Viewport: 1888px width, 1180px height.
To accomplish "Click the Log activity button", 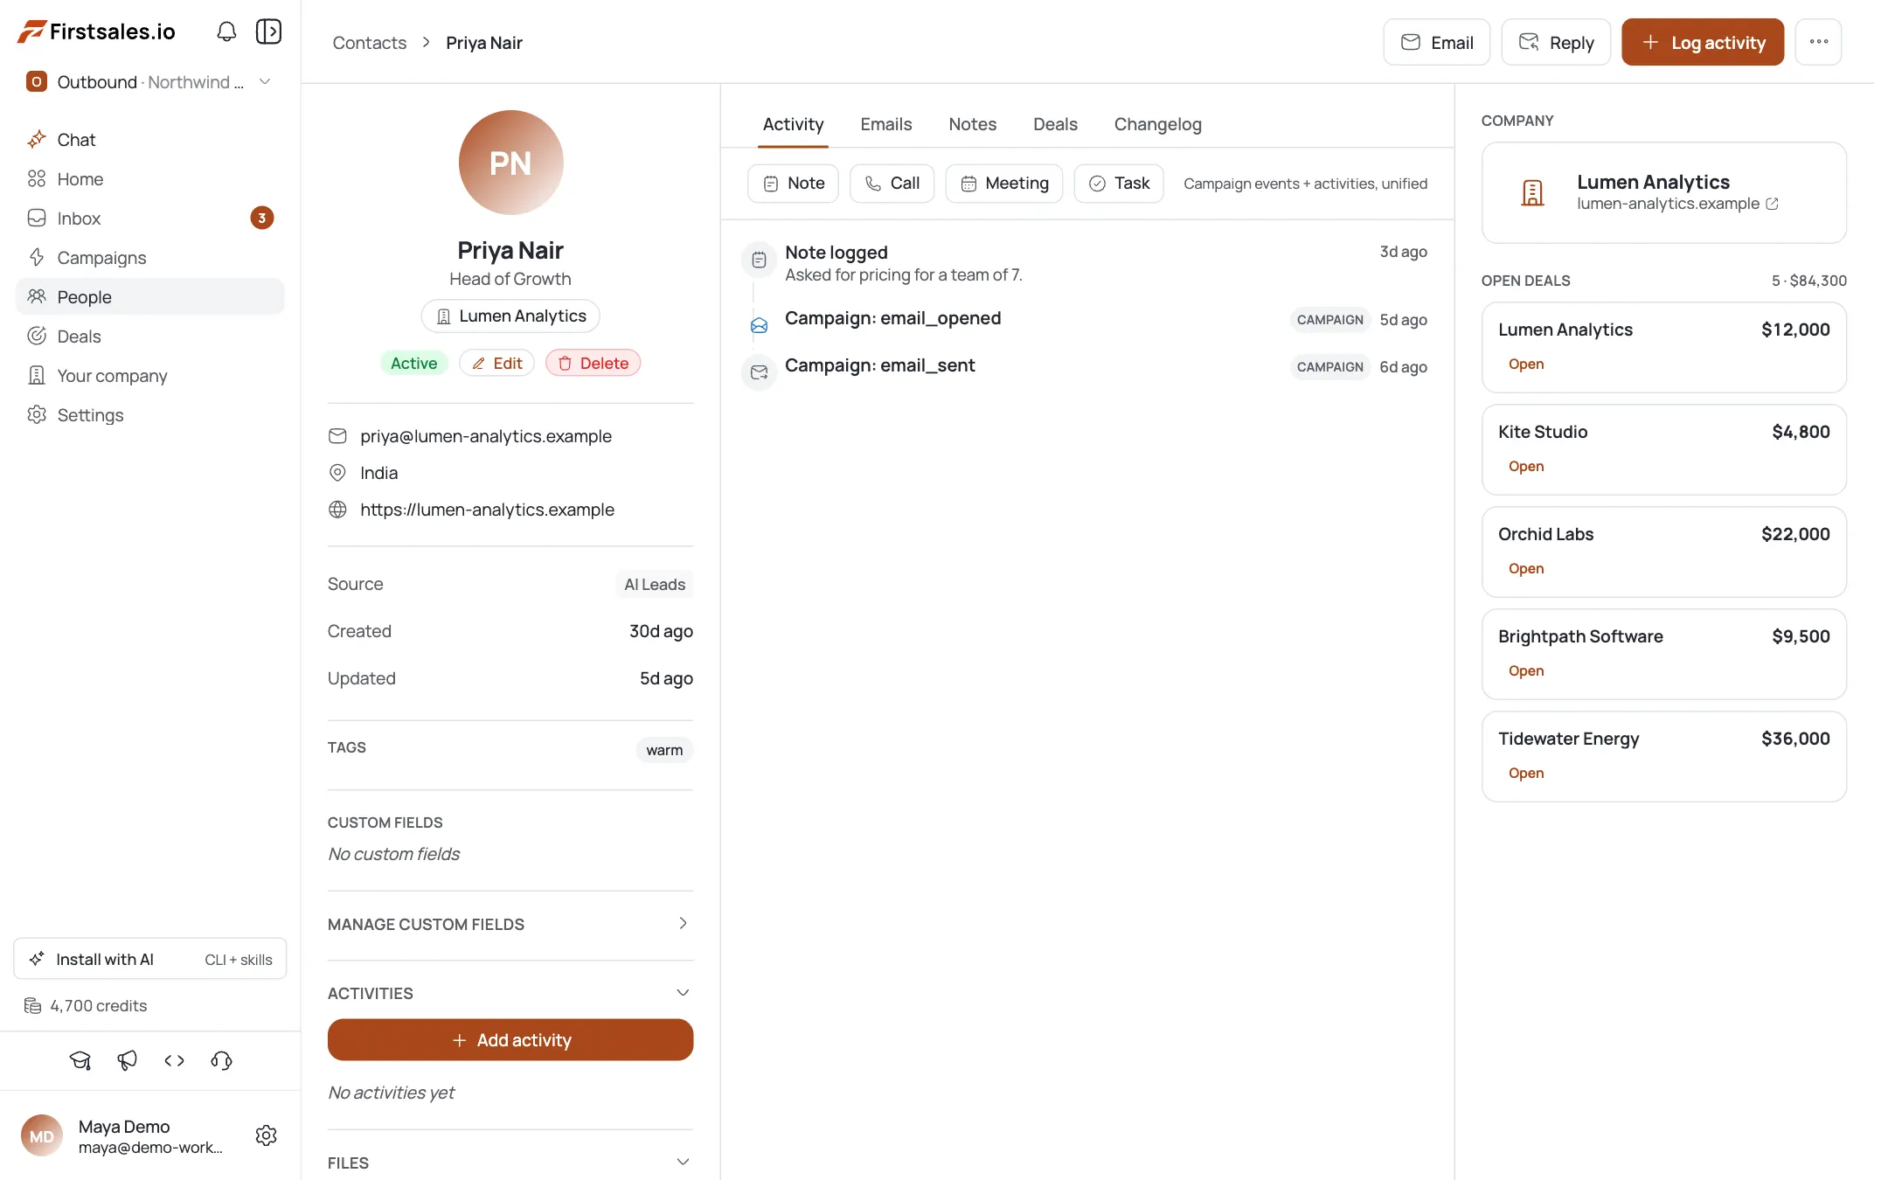I will pos(1702,42).
